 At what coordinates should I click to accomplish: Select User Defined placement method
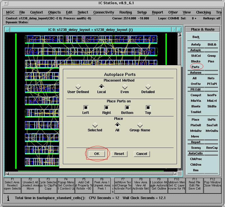(x=78, y=87)
